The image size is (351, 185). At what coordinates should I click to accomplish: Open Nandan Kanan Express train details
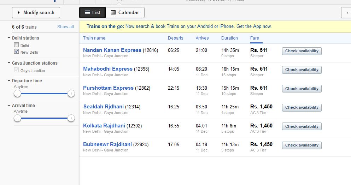coord(112,50)
